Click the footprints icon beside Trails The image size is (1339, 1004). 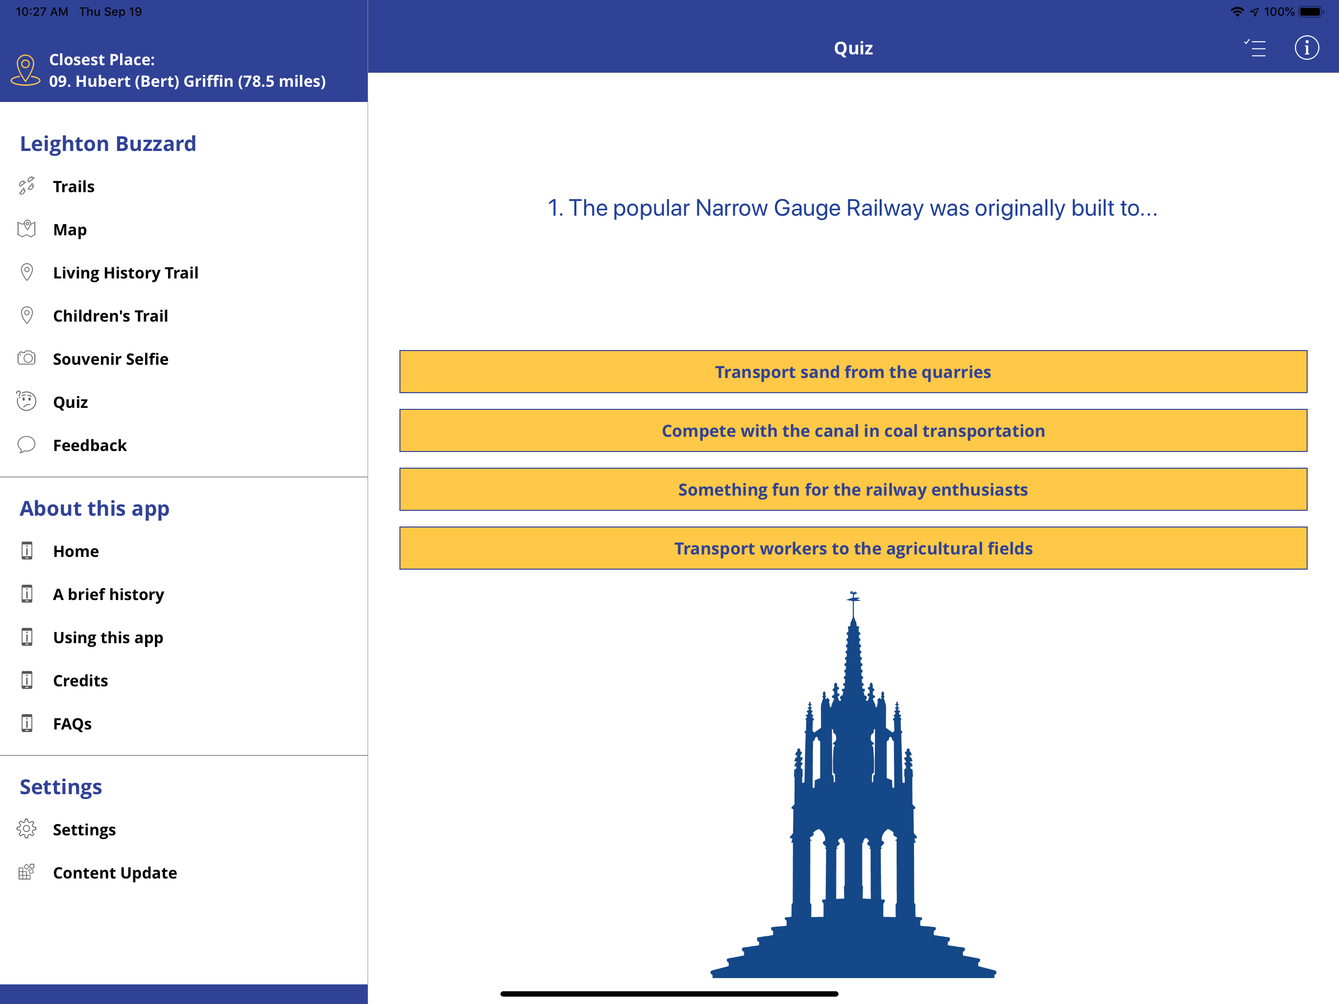[x=26, y=186]
